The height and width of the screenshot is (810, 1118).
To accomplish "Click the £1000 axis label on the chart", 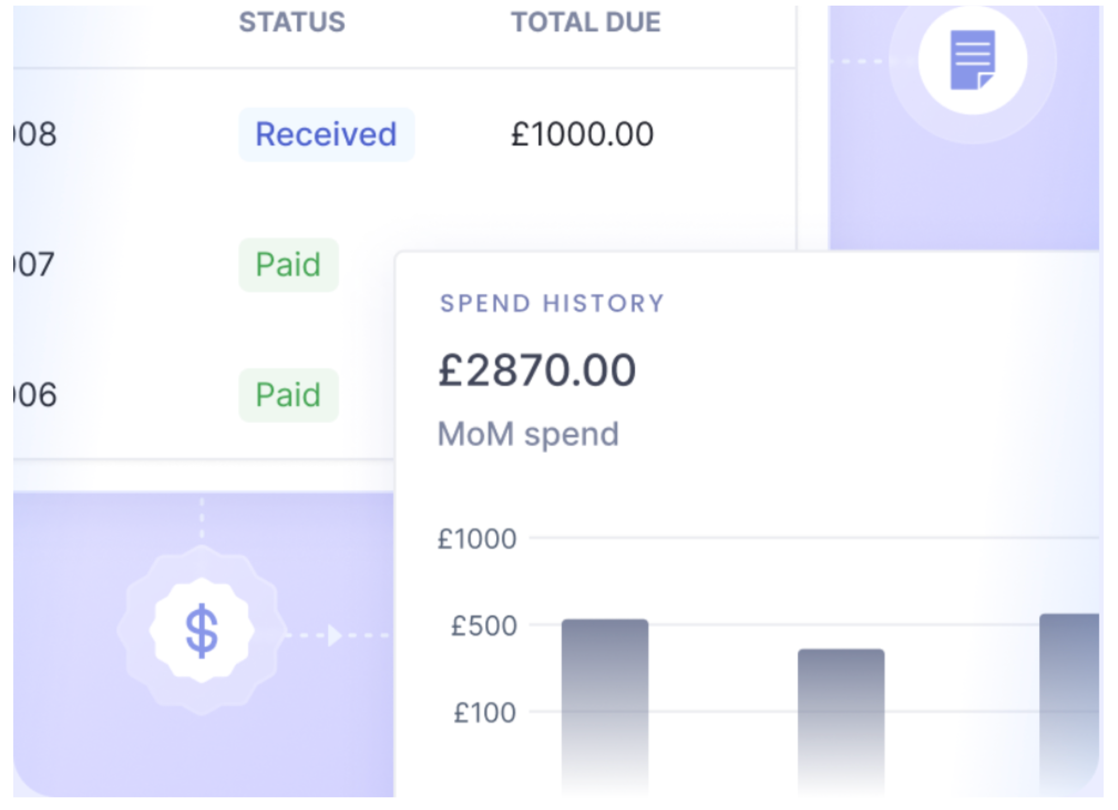I will pyautogui.click(x=477, y=539).
